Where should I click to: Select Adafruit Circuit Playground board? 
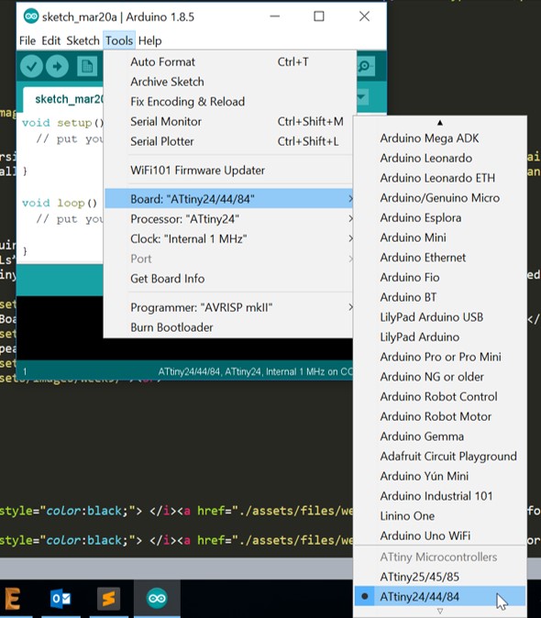[x=440, y=457]
